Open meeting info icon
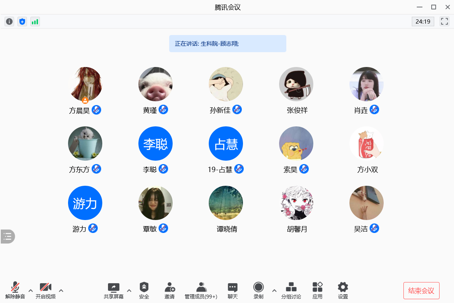The height and width of the screenshot is (303, 454). coord(10,22)
